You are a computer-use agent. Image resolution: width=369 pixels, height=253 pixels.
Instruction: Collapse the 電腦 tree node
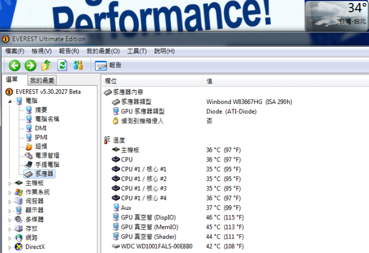10,101
